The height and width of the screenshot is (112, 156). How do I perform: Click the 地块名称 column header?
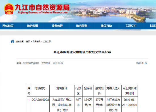(62, 88)
